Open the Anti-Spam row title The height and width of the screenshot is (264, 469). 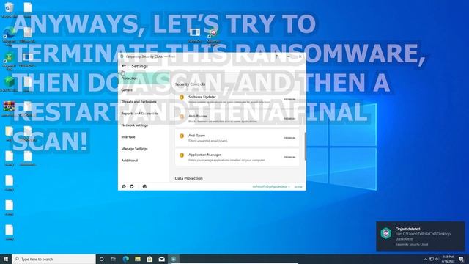tap(196, 135)
